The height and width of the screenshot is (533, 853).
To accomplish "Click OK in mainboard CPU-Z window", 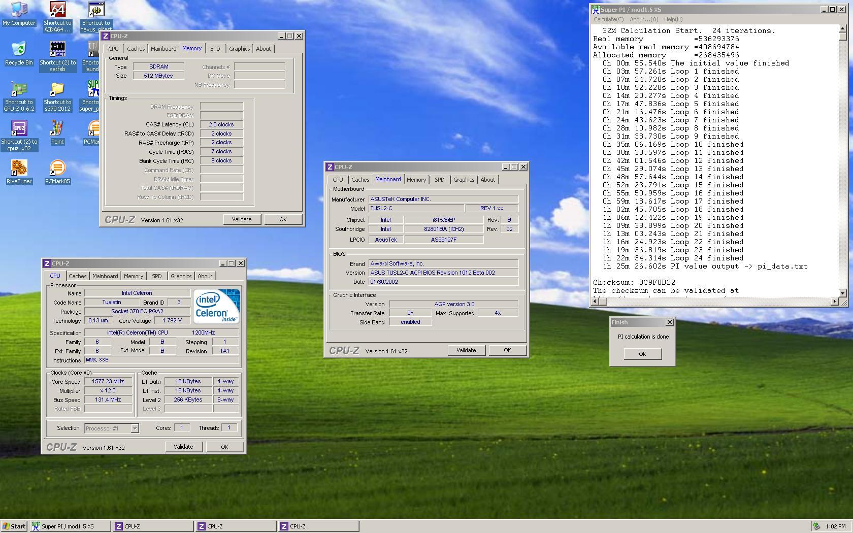I will pyautogui.click(x=507, y=350).
